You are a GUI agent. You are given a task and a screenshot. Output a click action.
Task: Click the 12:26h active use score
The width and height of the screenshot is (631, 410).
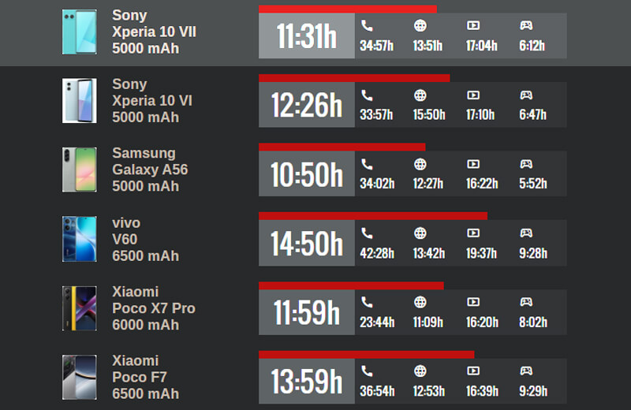(x=307, y=105)
